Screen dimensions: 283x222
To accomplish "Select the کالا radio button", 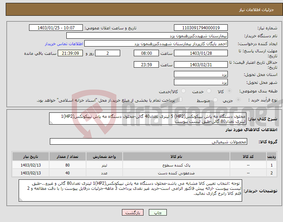I will point(230,91).
